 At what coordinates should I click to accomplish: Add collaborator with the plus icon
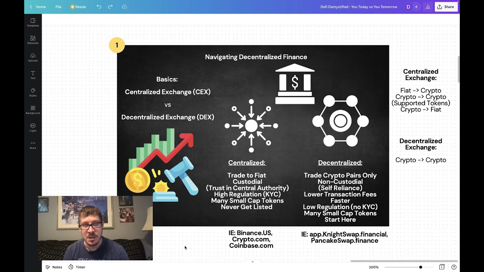tap(416, 7)
